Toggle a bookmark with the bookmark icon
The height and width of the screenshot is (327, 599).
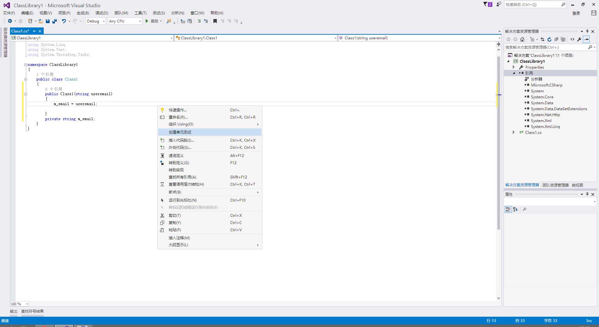coord(215,21)
